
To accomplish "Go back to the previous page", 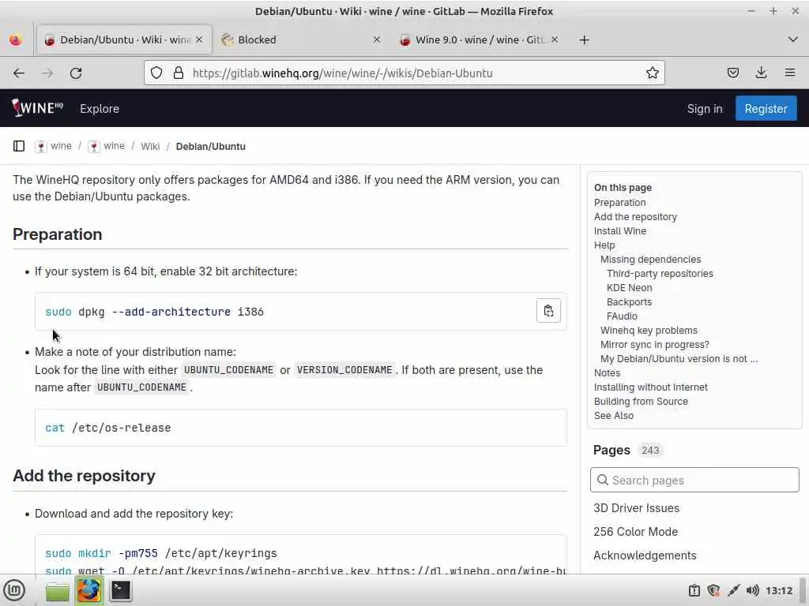I will pos(19,73).
